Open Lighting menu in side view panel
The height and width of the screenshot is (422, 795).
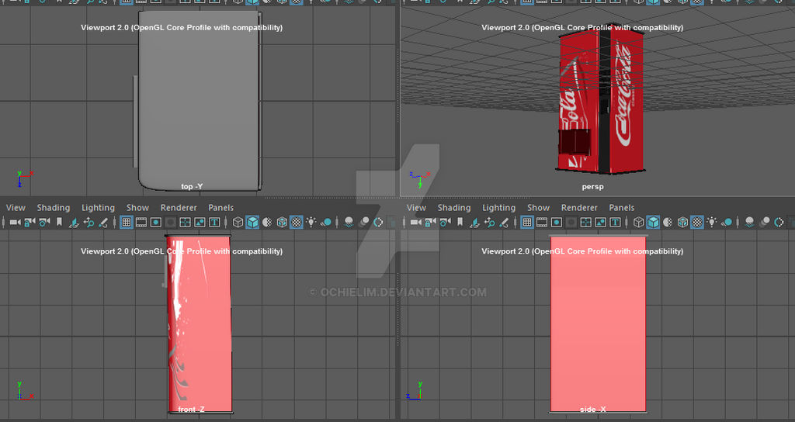coord(498,208)
